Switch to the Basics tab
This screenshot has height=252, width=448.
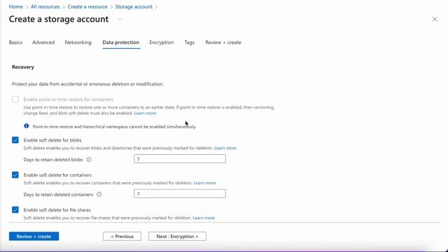coord(15,42)
